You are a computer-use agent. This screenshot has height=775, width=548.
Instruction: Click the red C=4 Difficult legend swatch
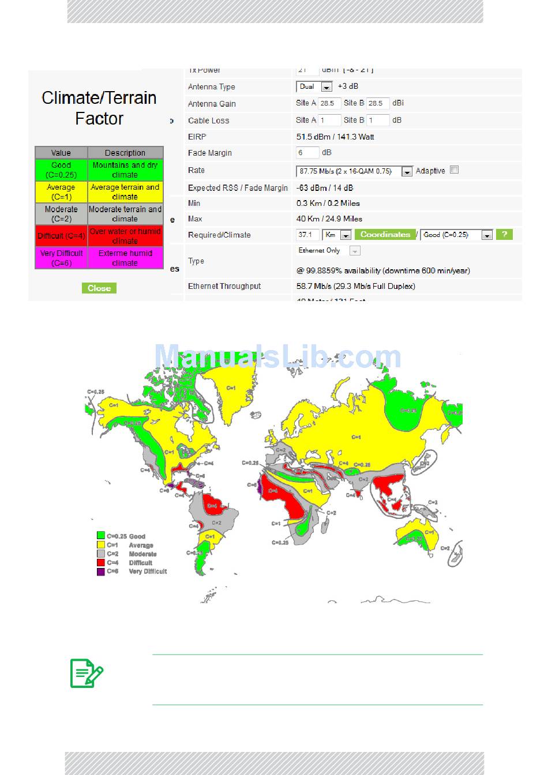point(101,563)
